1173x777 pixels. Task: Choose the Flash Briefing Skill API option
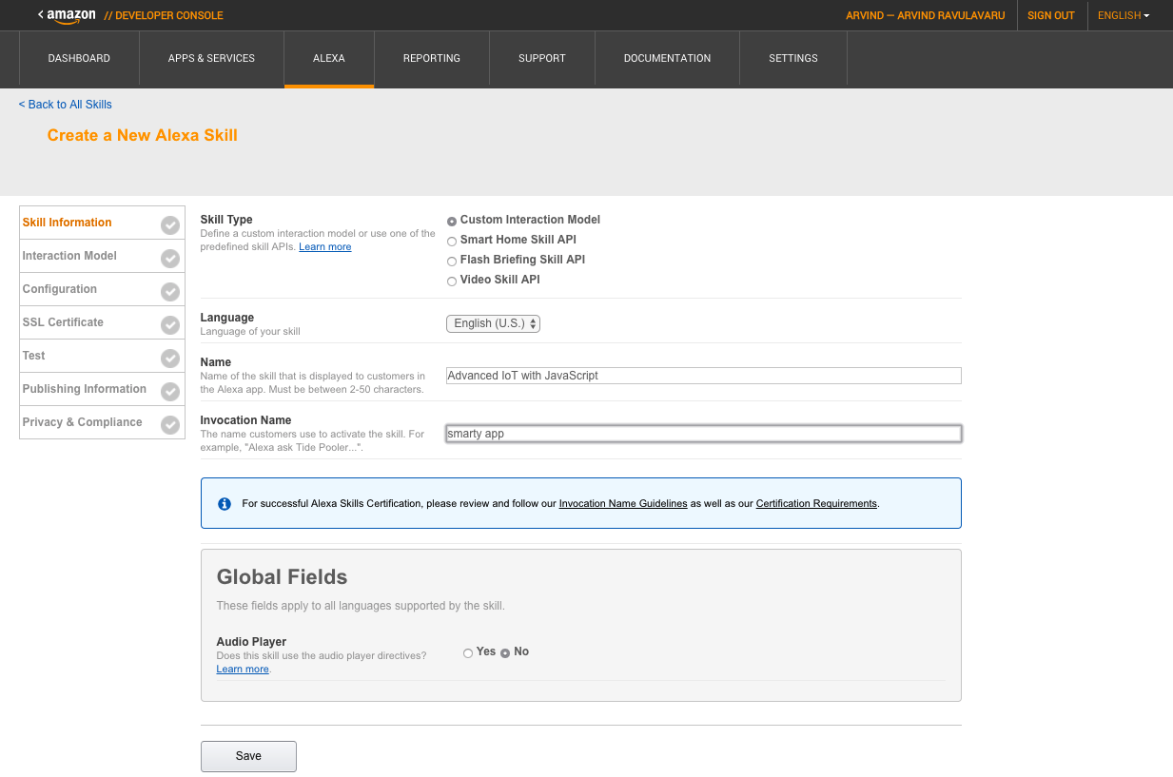(452, 262)
